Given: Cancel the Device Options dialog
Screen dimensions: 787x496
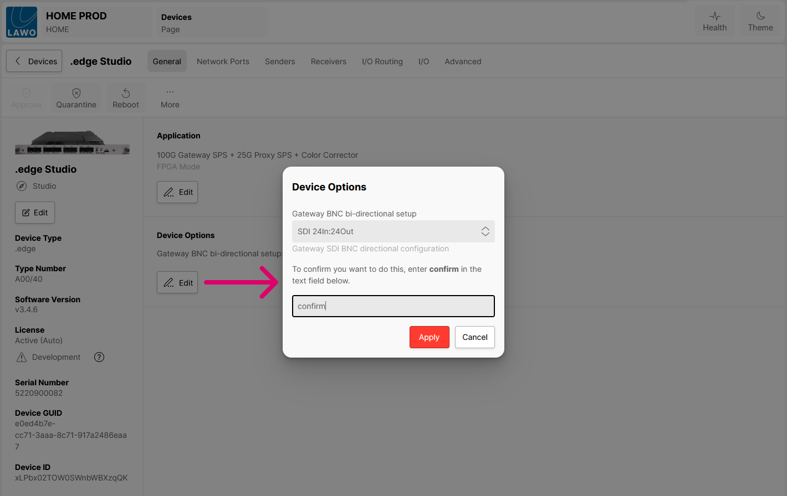Looking at the screenshot, I should (474, 337).
